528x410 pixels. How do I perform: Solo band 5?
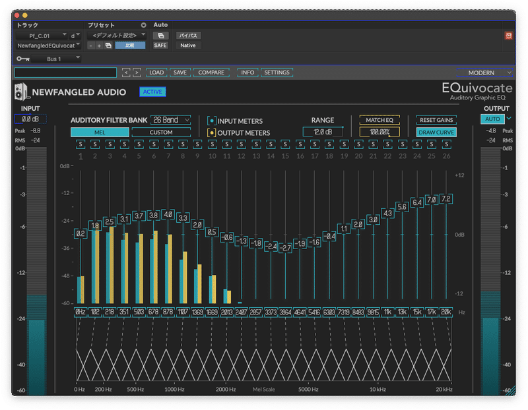pyautogui.click(x=139, y=144)
